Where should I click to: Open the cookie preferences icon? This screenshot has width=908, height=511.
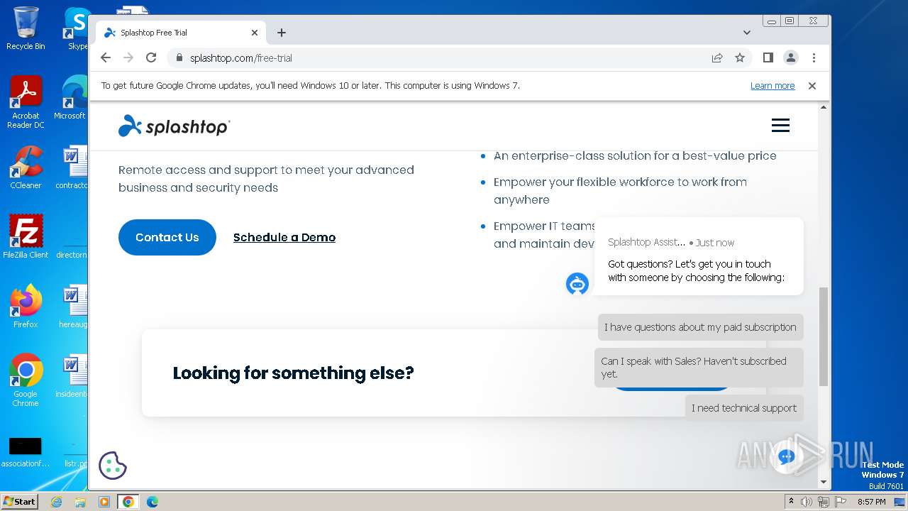click(x=112, y=466)
